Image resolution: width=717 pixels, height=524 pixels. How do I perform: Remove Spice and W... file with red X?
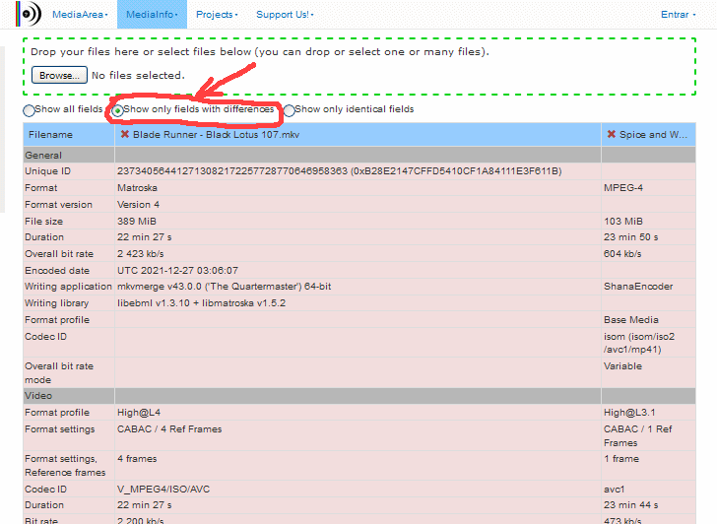pyautogui.click(x=611, y=134)
